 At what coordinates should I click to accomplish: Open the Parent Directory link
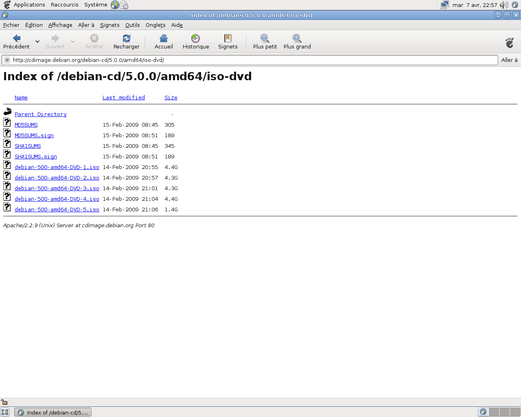[x=41, y=114]
